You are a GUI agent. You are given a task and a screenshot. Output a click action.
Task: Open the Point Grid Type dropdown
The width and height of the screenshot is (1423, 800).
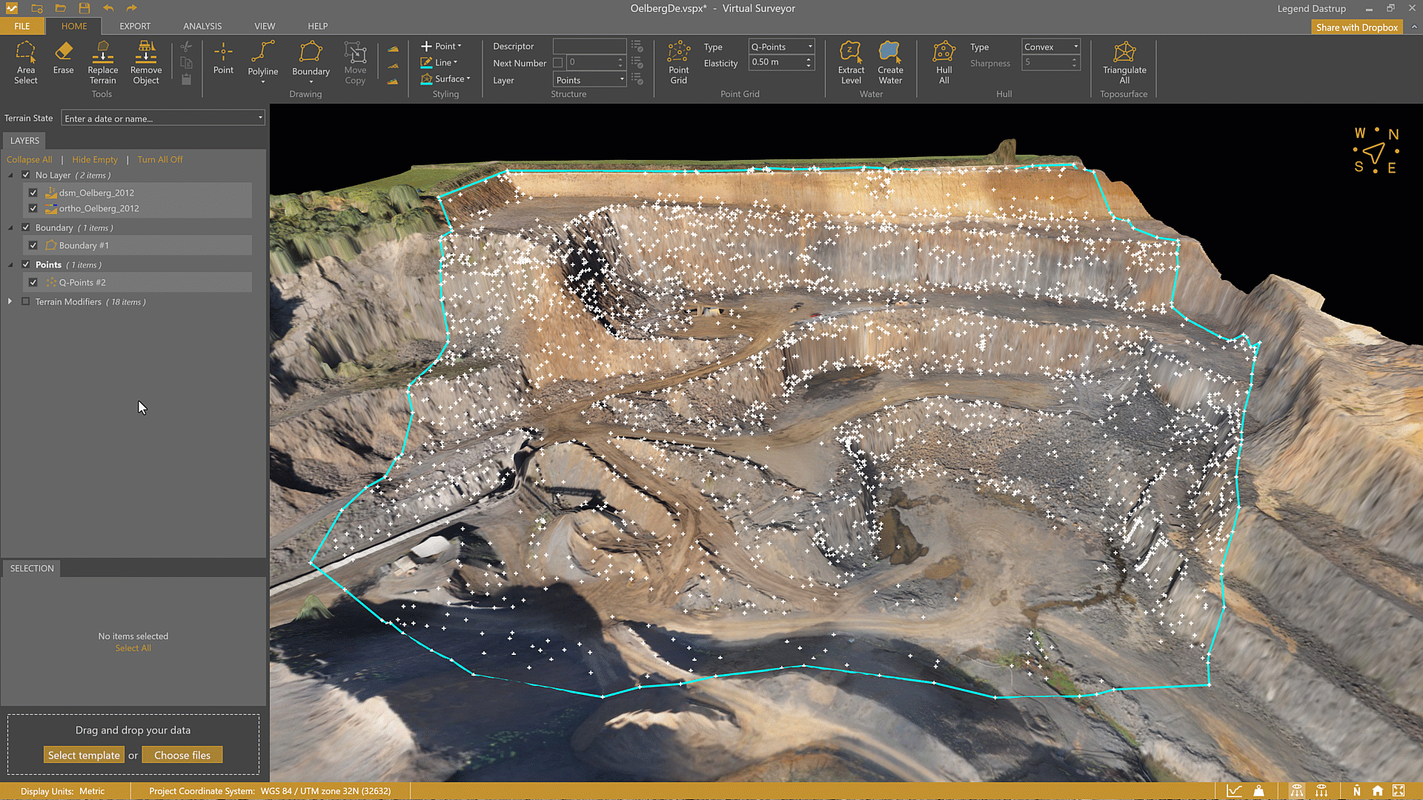click(x=781, y=47)
